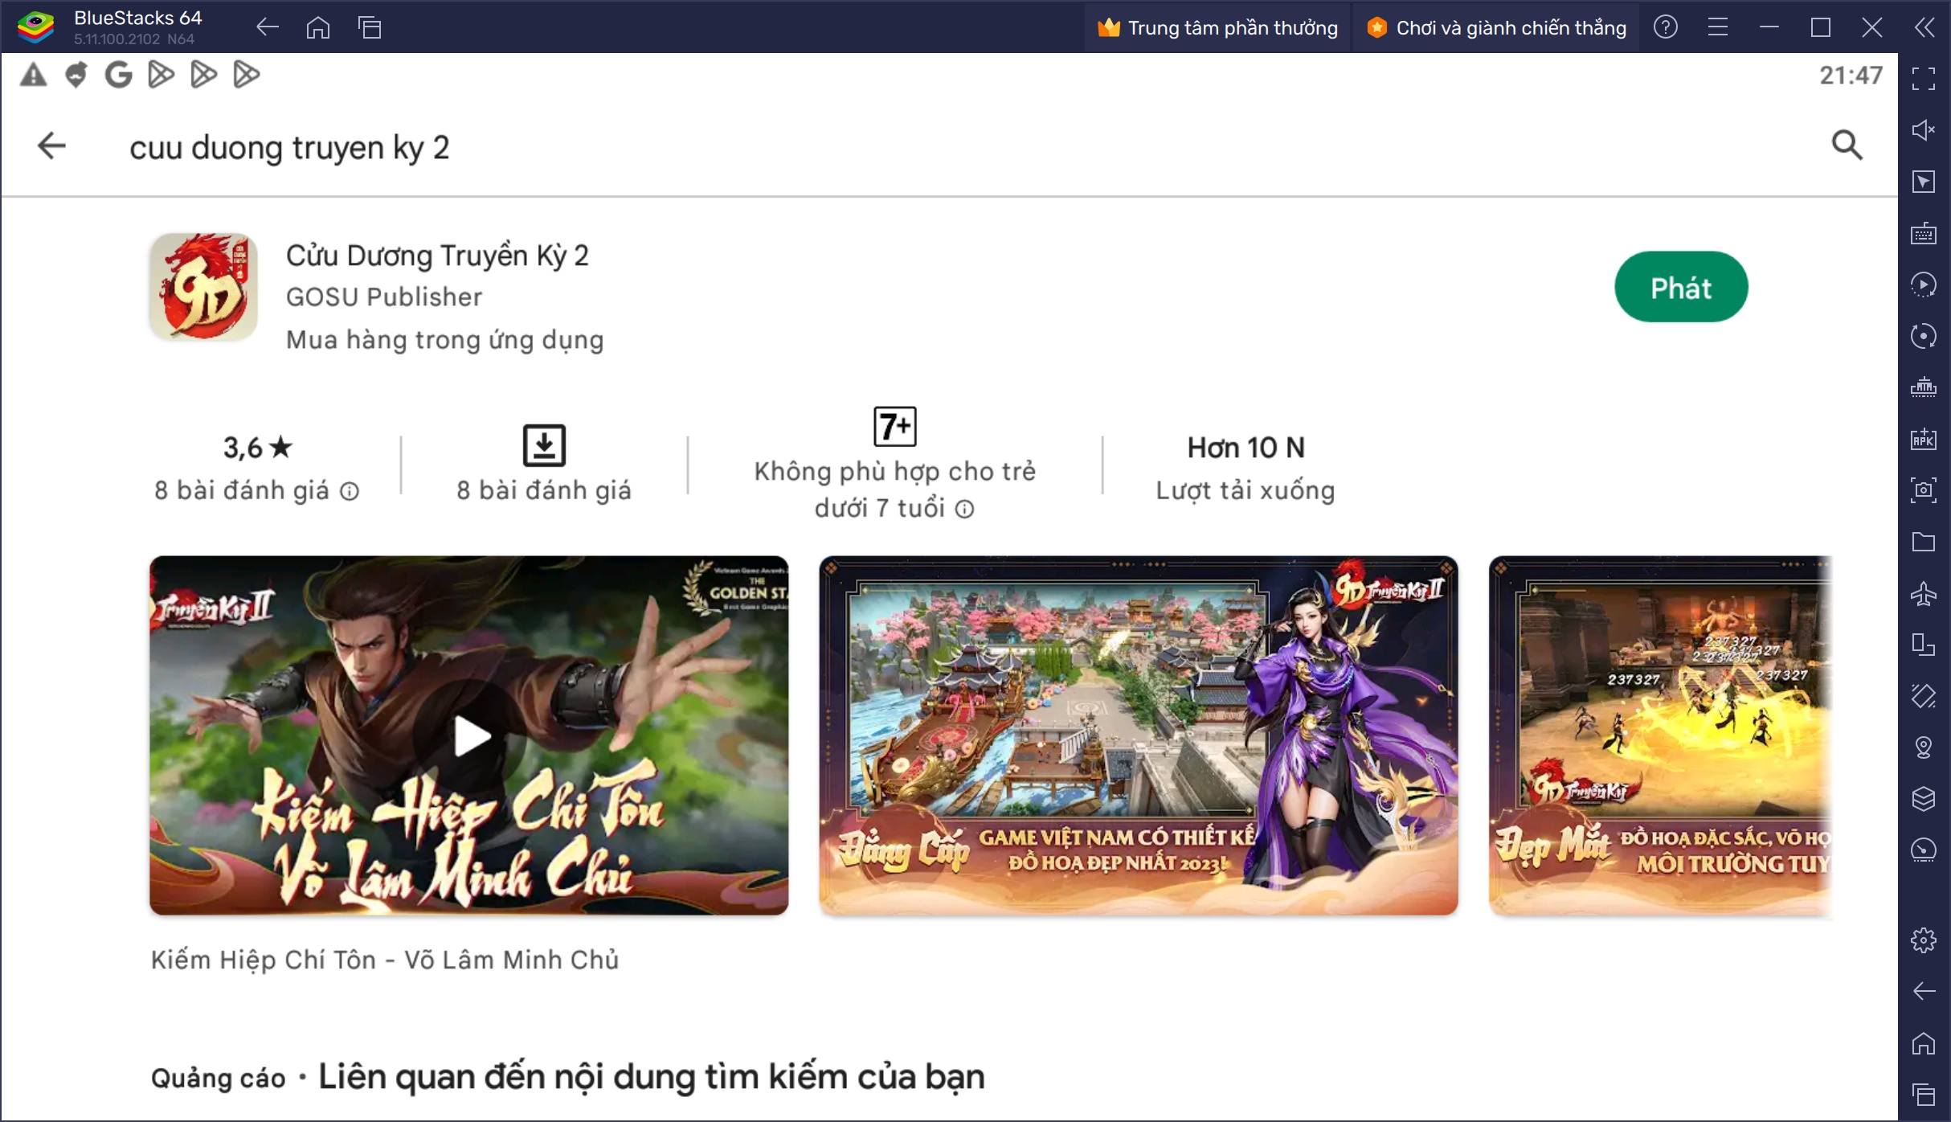The height and width of the screenshot is (1122, 1951).
Task: Open Chơi và giành chiến thắng
Action: (x=1496, y=27)
